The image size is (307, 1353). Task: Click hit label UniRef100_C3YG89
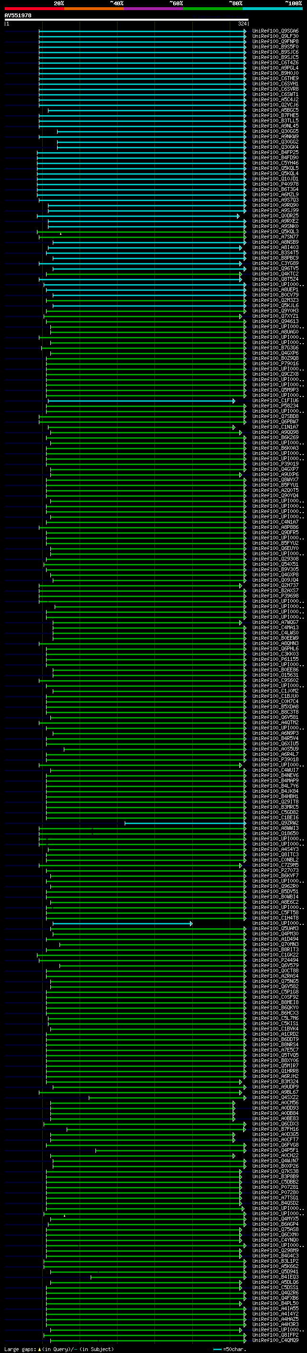click(x=275, y=263)
